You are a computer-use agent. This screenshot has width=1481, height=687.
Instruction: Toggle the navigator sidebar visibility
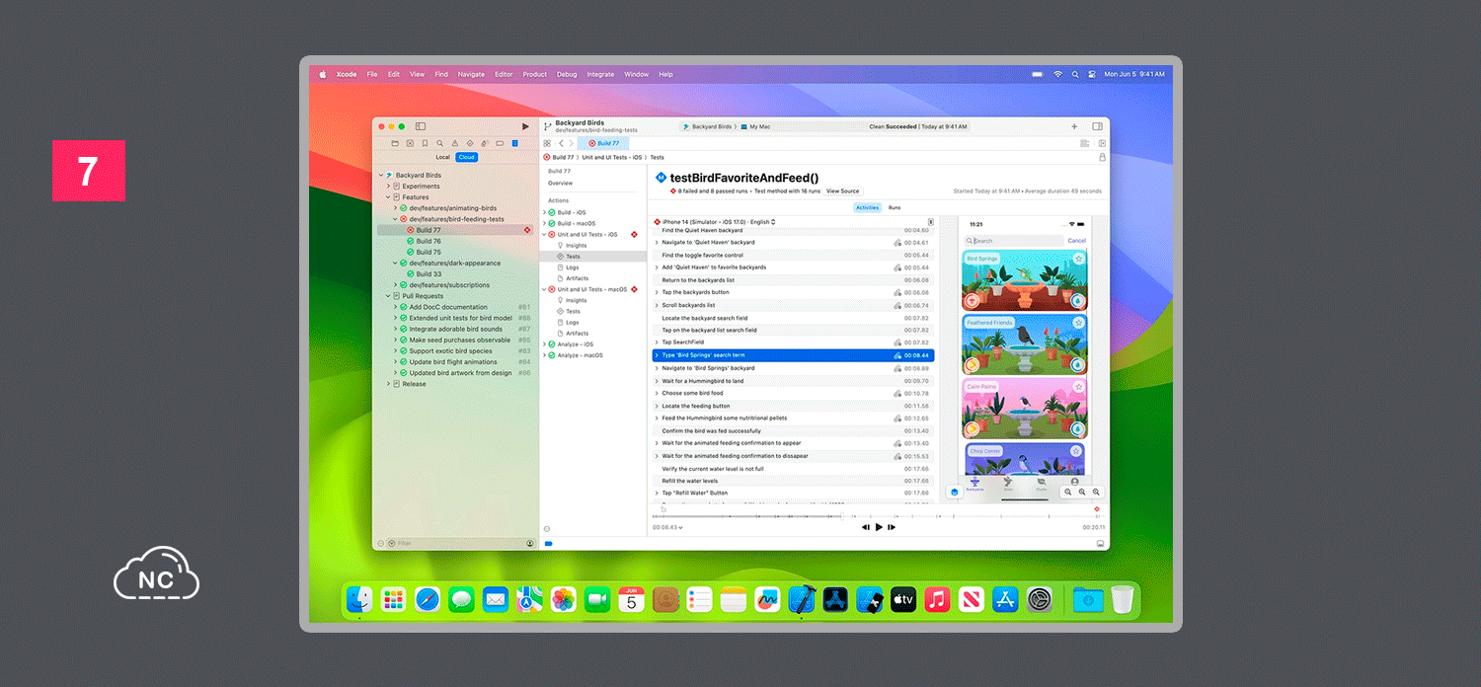(420, 126)
